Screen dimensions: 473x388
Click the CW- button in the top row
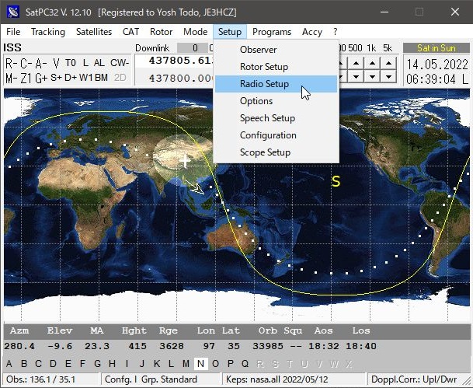[120, 62]
